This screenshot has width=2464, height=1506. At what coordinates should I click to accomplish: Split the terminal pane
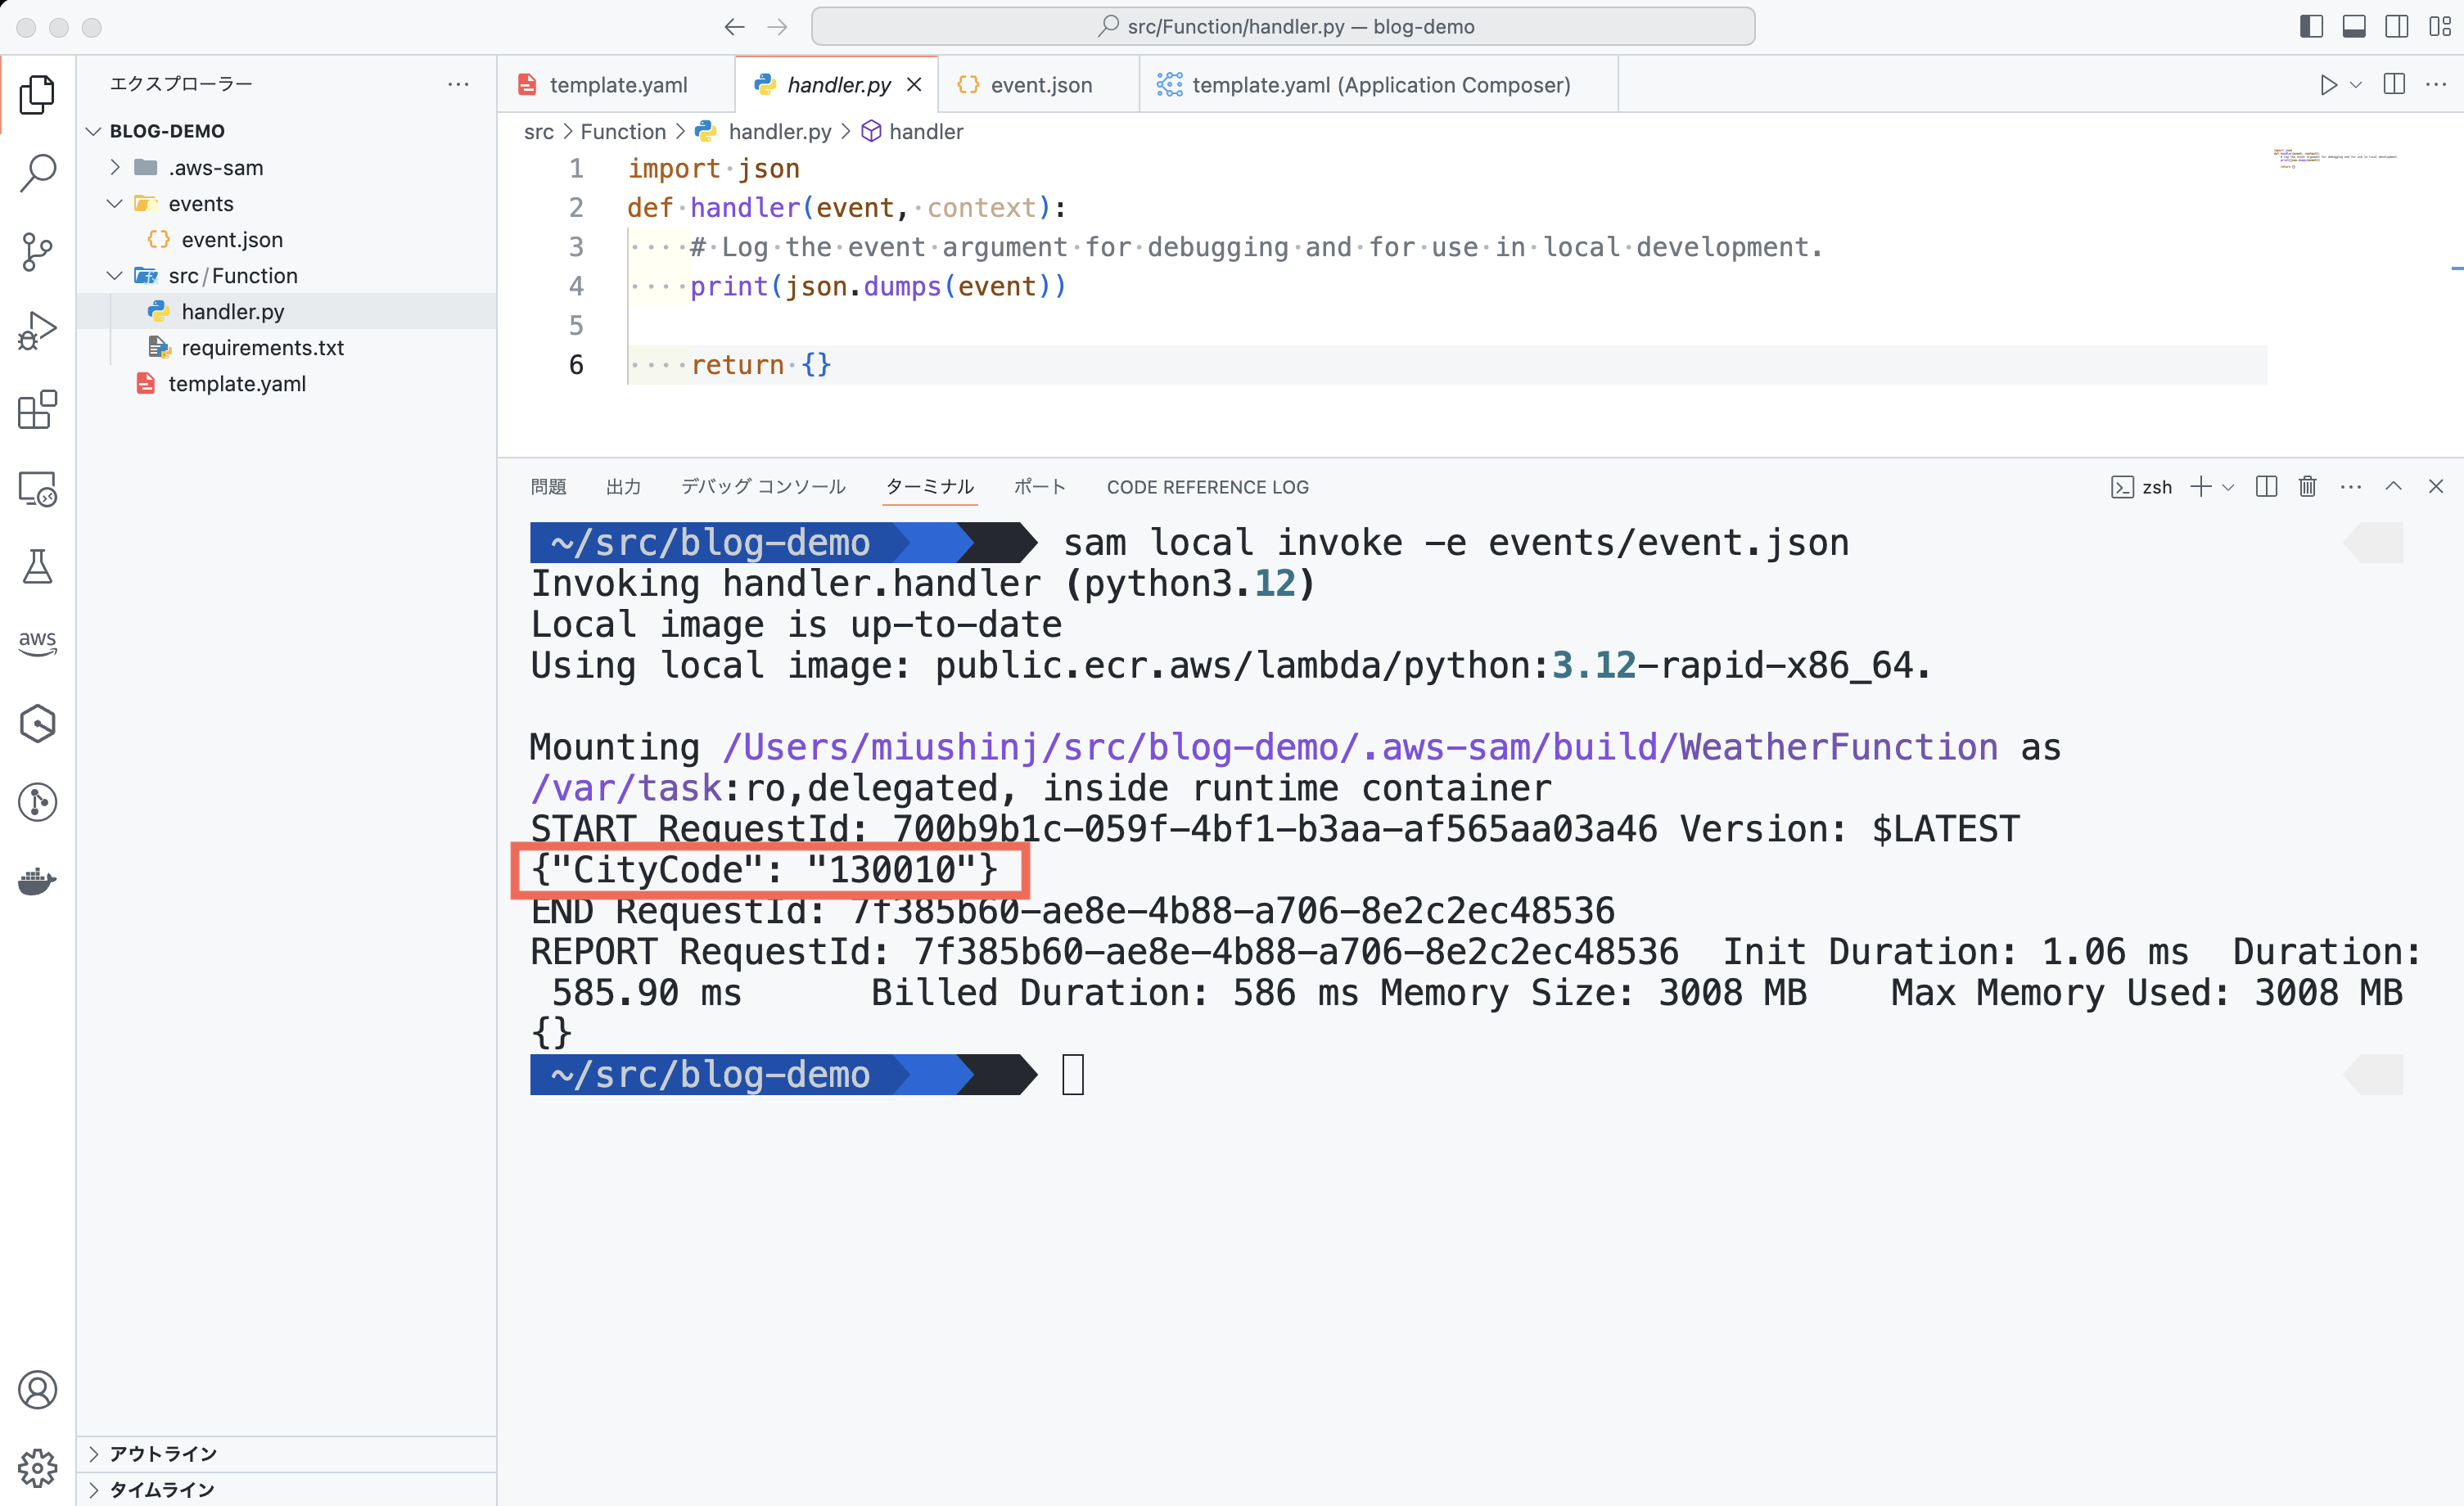click(x=2266, y=486)
